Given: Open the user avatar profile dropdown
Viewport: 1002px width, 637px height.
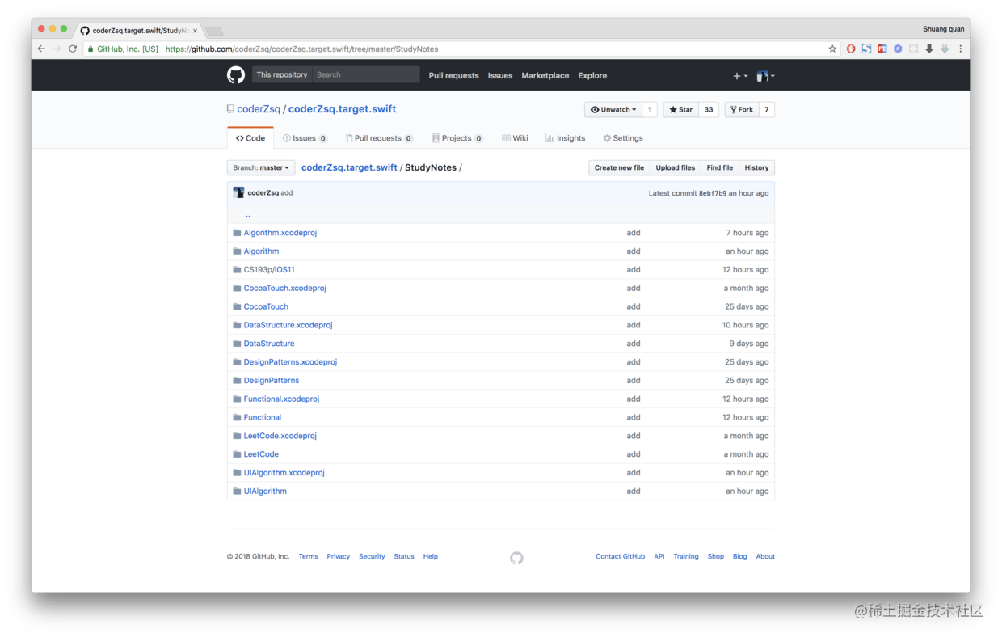Looking at the screenshot, I should click(x=765, y=76).
